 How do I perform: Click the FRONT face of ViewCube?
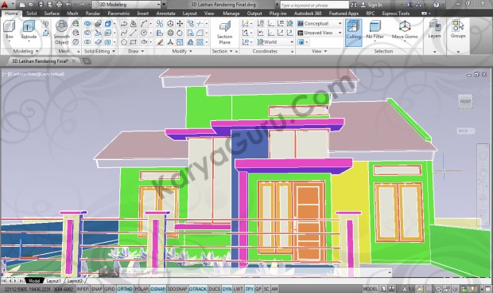pos(465,101)
